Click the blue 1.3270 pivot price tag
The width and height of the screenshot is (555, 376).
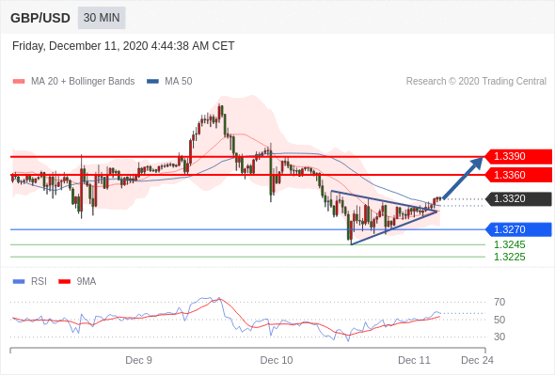pos(518,229)
